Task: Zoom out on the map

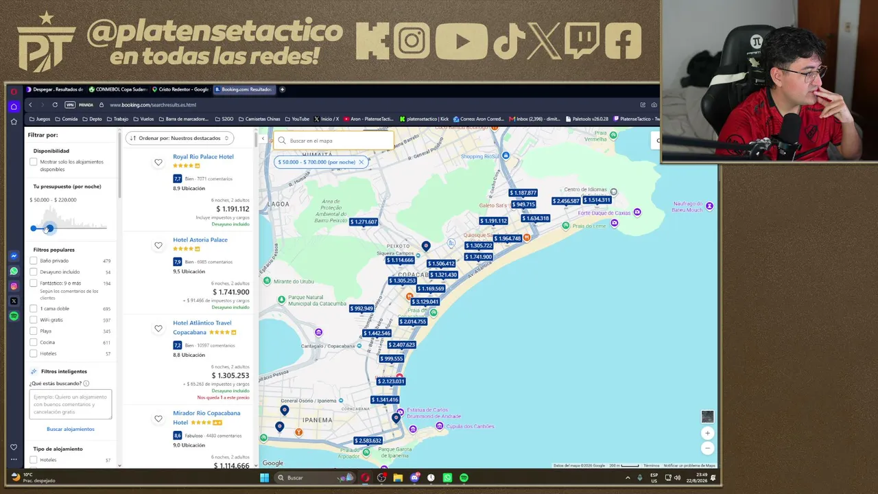Action: coord(707,448)
